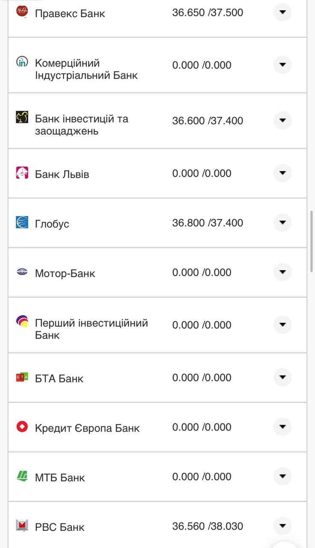Click the Кредит Європа Банк red logo
Viewport: 315px width, 548px height.
point(22,427)
